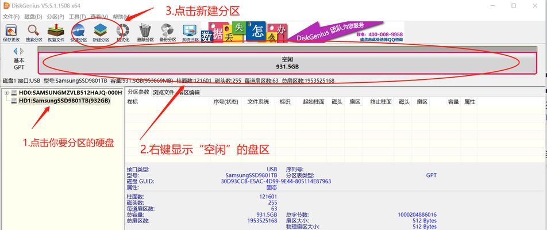This screenshot has height=230, width=547.
Task: Open the 分区(P) menu
Action: pyautogui.click(x=56, y=17)
